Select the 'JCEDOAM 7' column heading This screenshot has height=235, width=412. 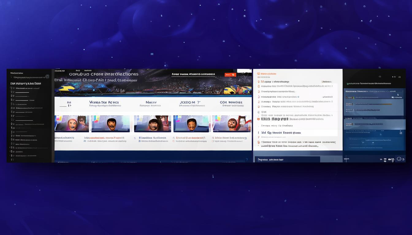tap(190, 103)
